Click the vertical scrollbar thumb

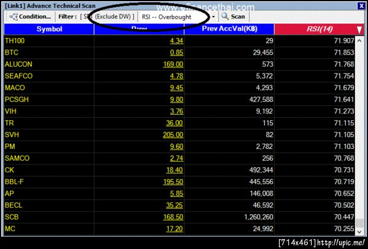click(359, 223)
